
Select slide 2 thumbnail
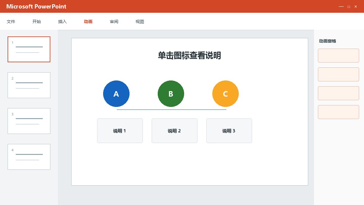tap(29, 85)
